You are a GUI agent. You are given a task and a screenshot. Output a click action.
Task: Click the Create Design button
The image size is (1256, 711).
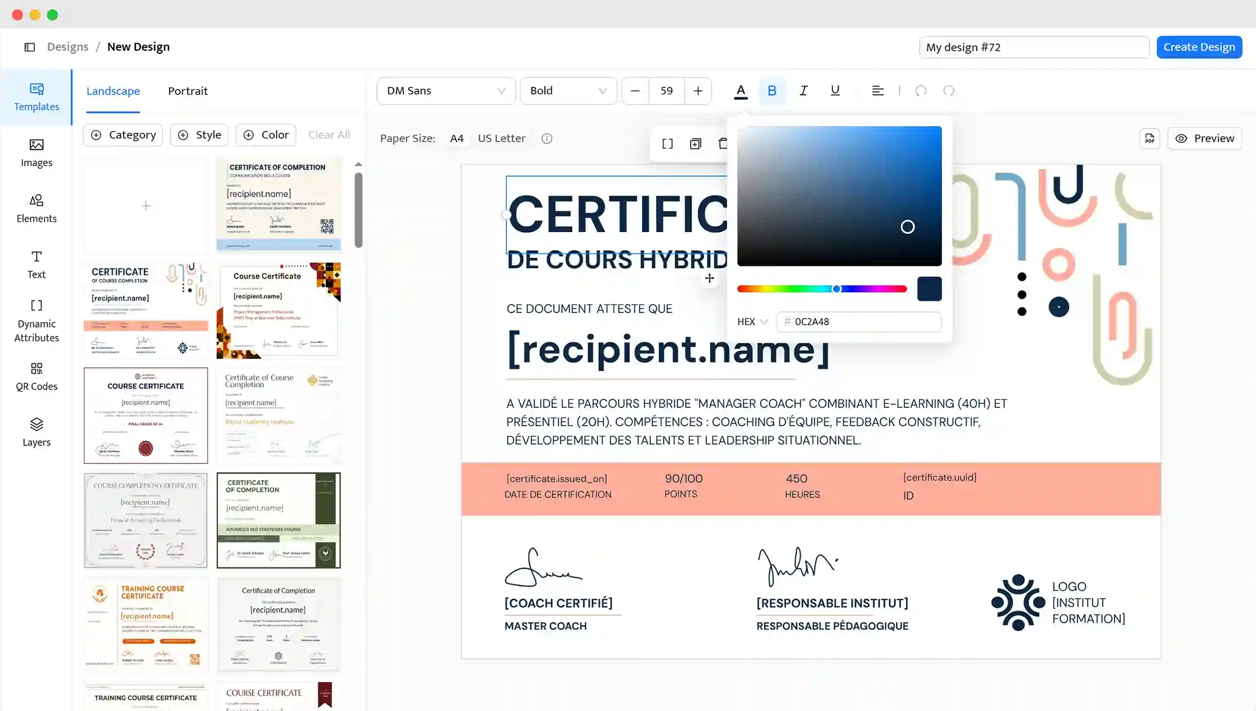[1199, 47]
